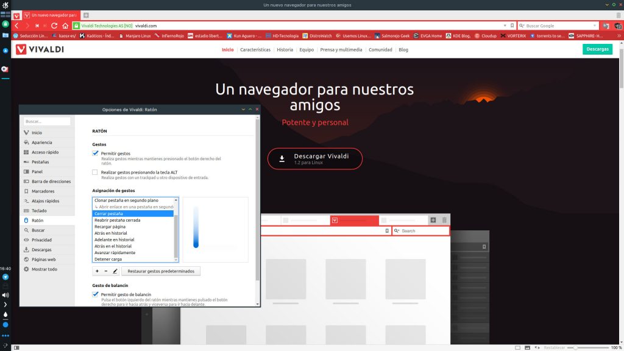The image size is (624, 351).
Task: Enable 'Realizar gestos presionando la tecla ALT'
Action: (95, 172)
